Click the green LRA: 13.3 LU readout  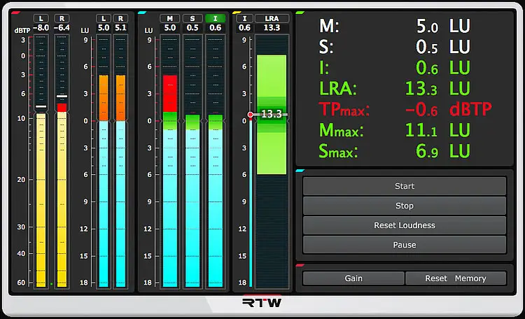(x=395, y=88)
